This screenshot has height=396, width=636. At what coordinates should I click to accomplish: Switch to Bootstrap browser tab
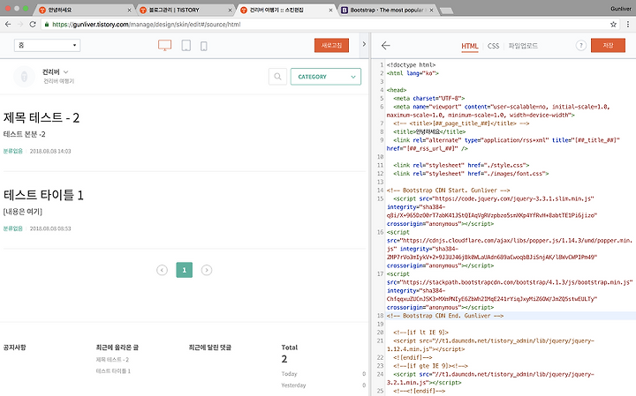387,10
